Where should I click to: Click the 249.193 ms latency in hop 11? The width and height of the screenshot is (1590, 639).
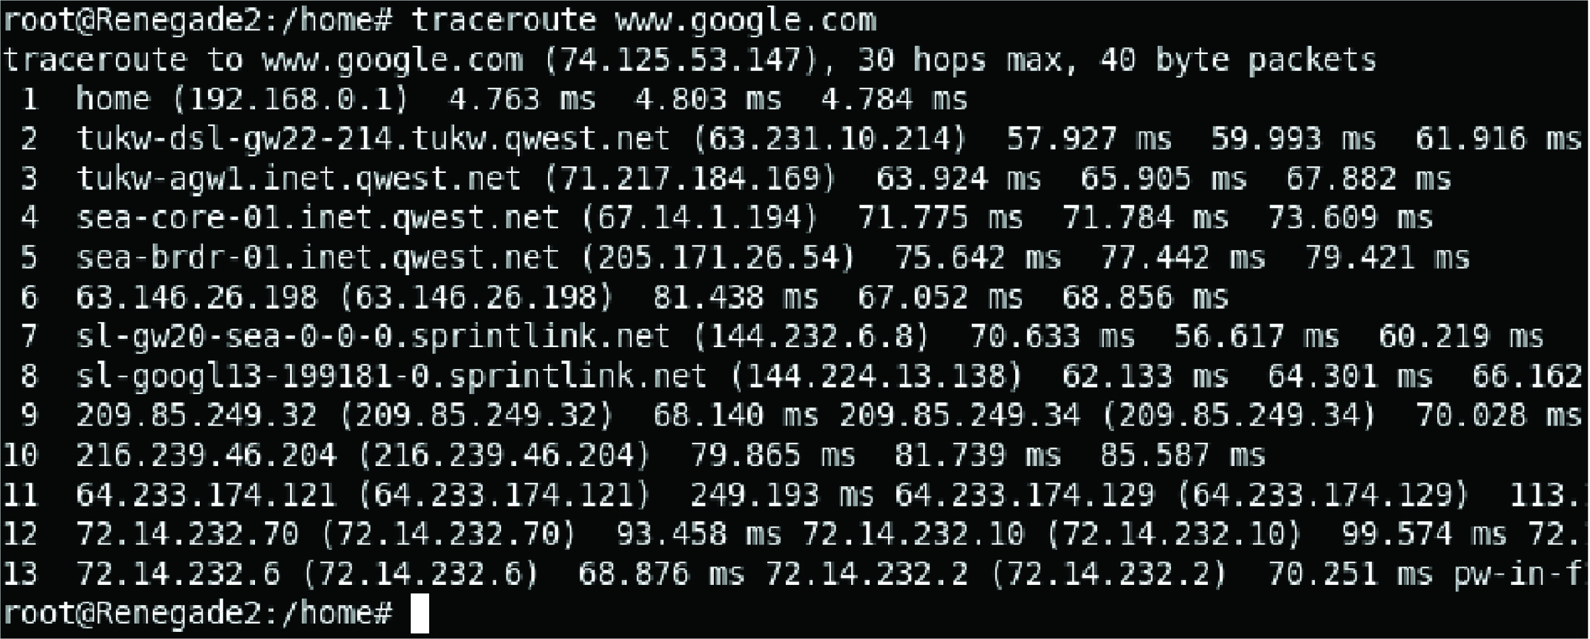click(x=782, y=495)
